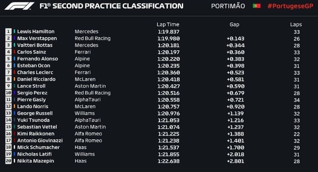Click position 10 badge beside Sergio Perez
Viewport: 318px width, 172px height.
(9, 93)
